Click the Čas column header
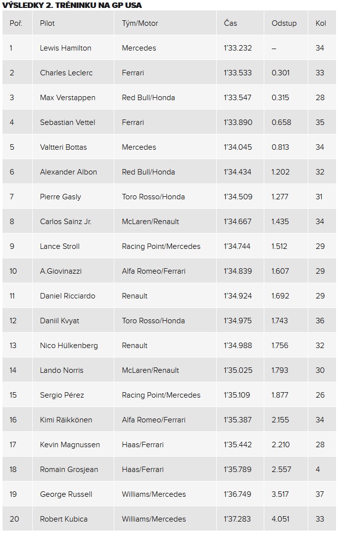Image resolution: width=338 pixels, height=533 pixels. (x=231, y=23)
